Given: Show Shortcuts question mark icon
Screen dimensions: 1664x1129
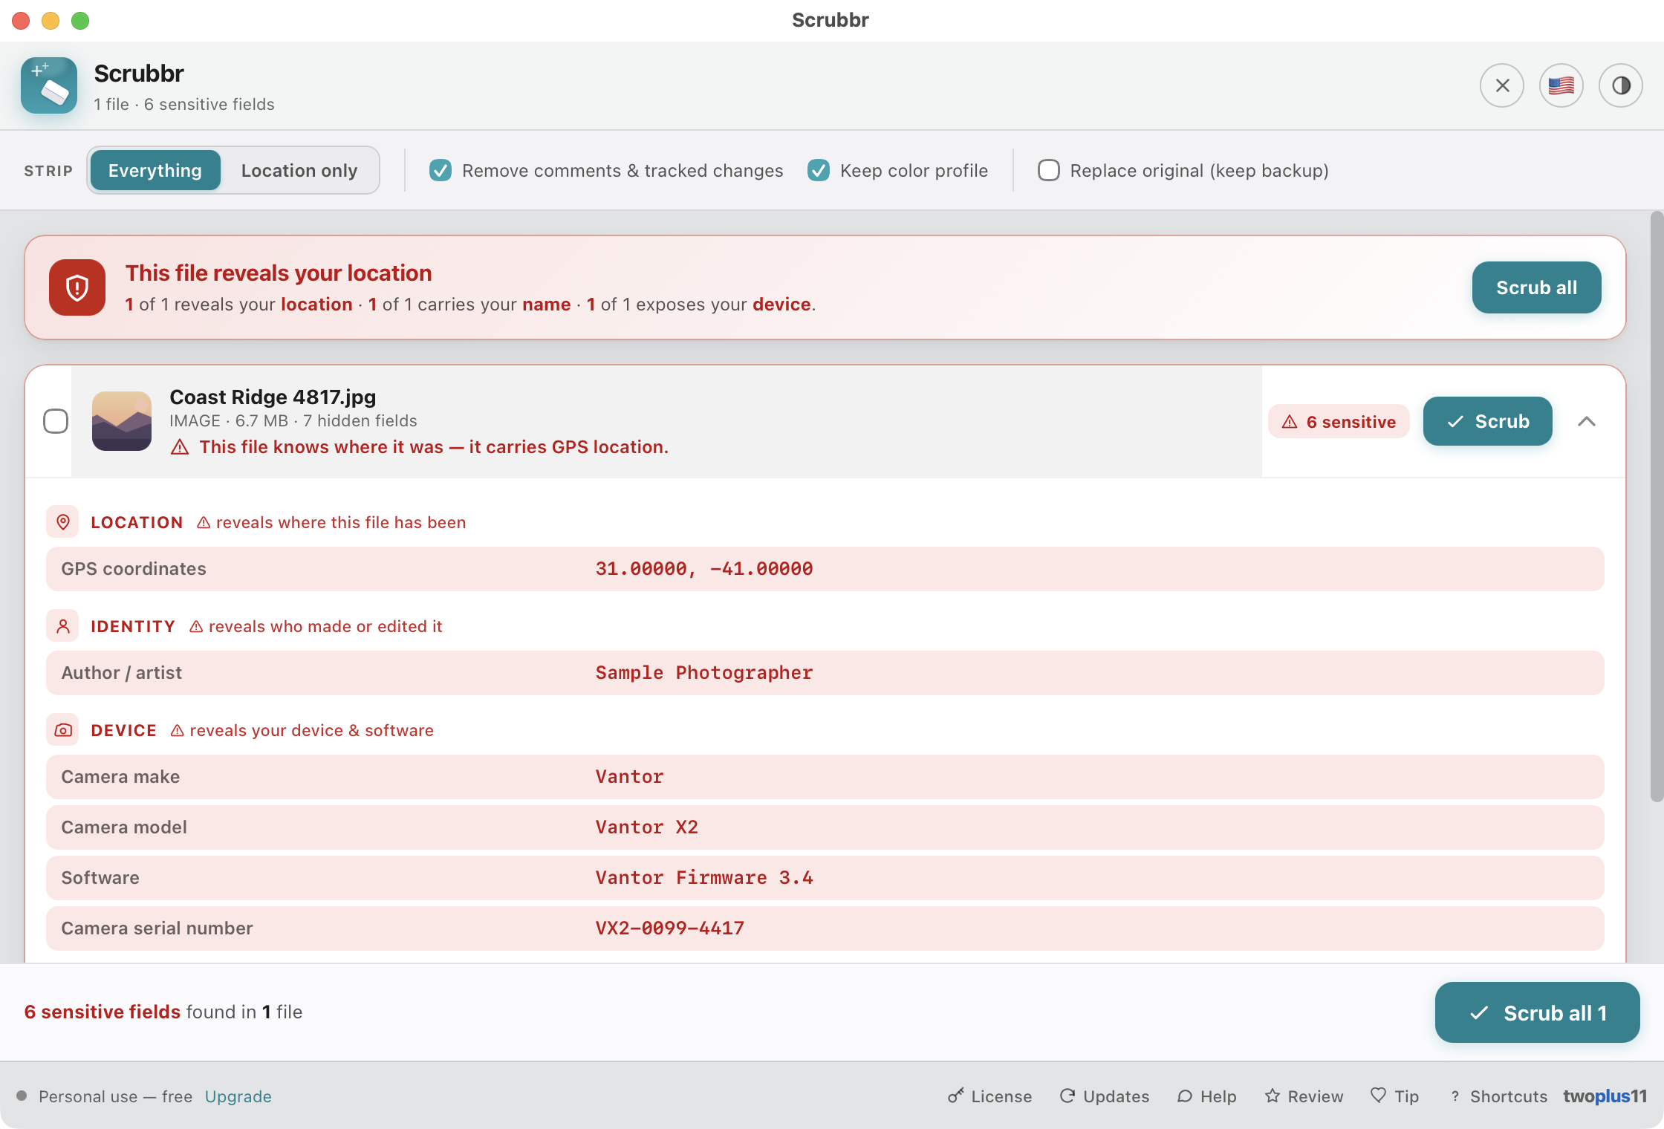Looking at the screenshot, I should [1455, 1096].
